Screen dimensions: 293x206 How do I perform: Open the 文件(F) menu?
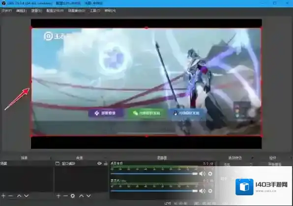click(x=6, y=11)
